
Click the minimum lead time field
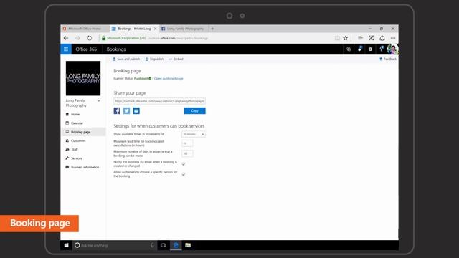tap(187, 143)
